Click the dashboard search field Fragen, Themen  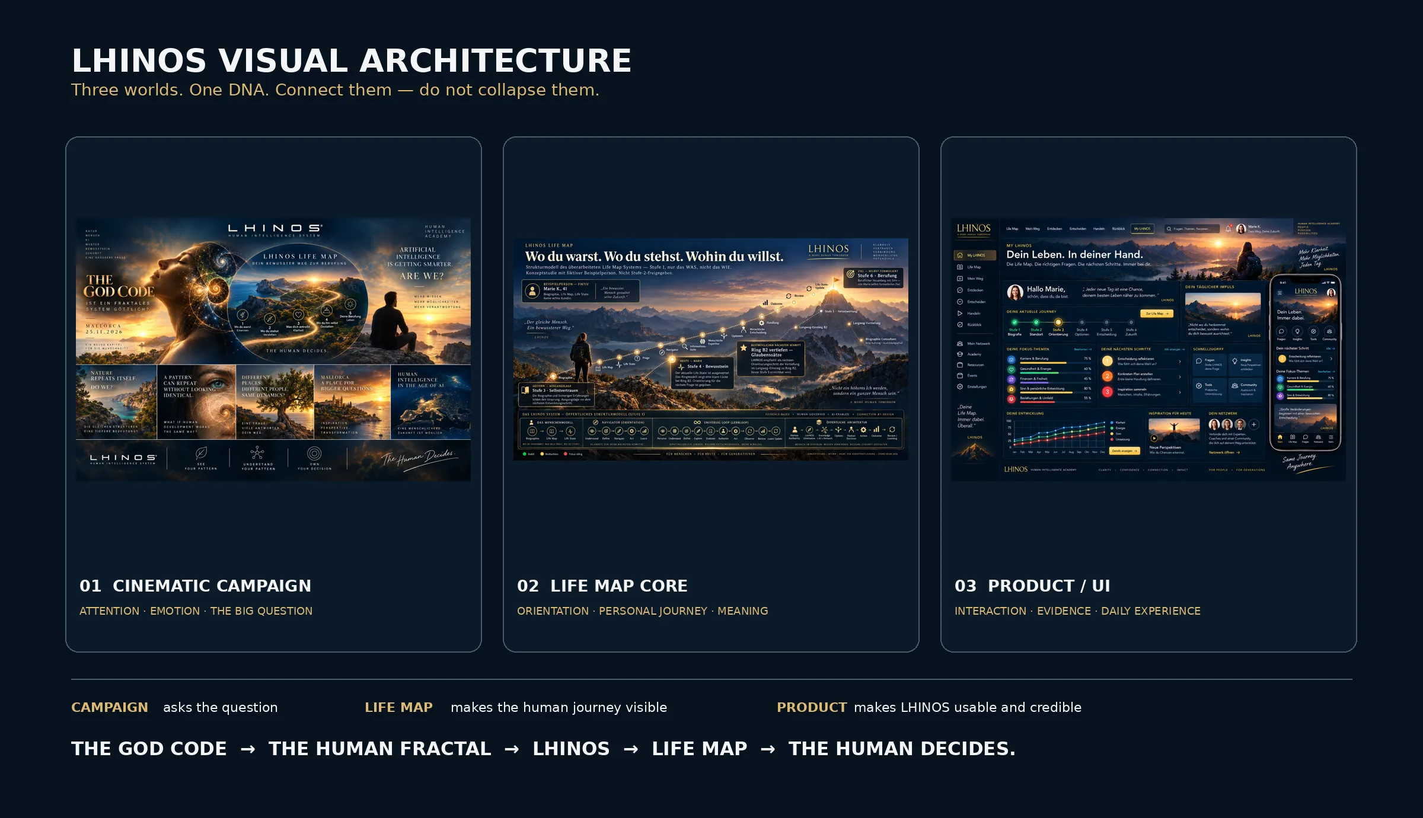(1191, 229)
